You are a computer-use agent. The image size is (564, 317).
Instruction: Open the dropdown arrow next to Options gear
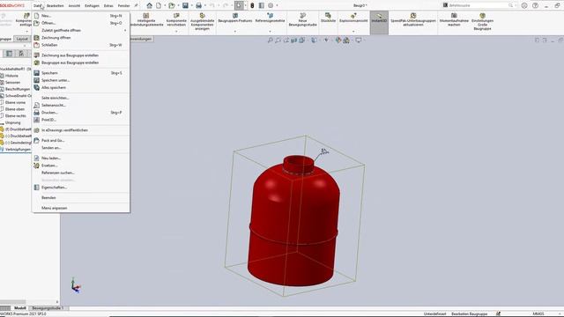coord(277,5)
